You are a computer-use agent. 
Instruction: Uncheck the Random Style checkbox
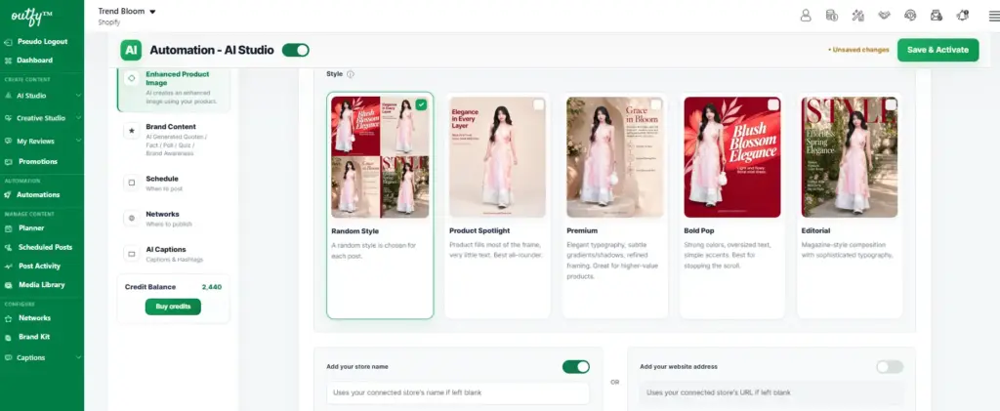point(421,104)
